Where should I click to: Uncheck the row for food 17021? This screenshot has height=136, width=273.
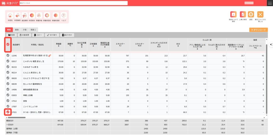click(x=8, y=112)
